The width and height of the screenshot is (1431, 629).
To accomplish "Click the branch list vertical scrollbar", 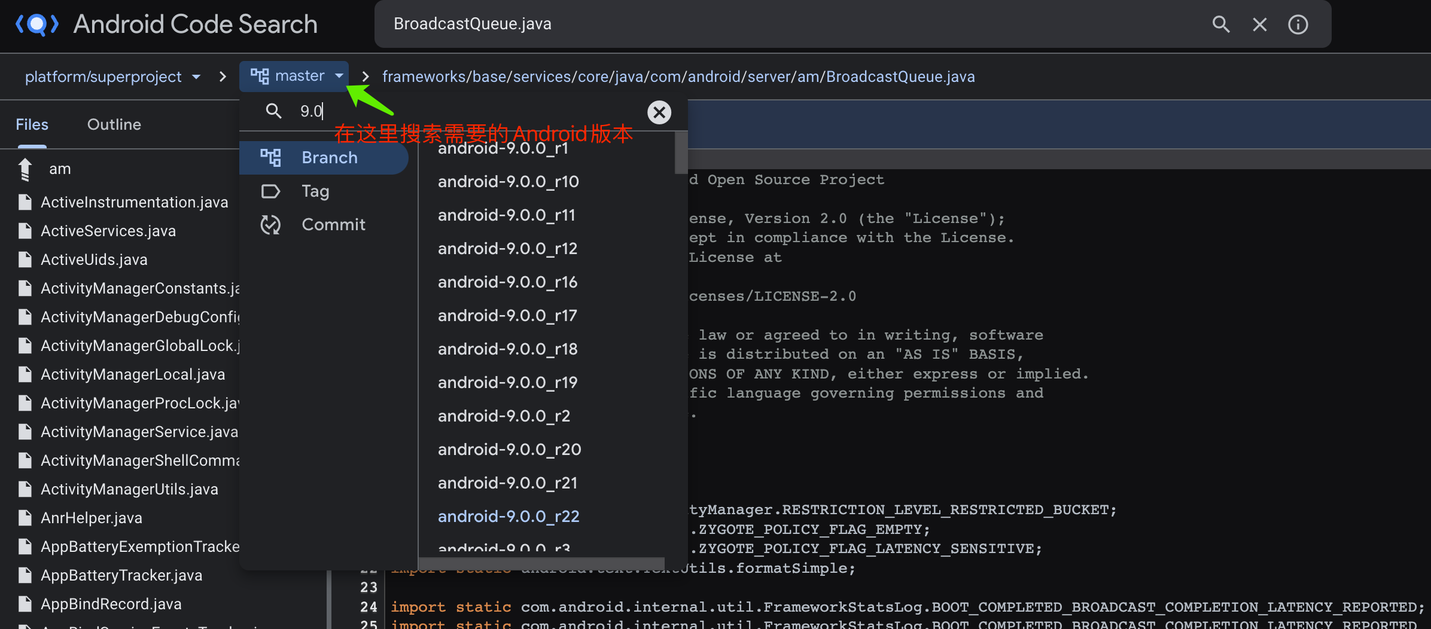I will (681, 153).
